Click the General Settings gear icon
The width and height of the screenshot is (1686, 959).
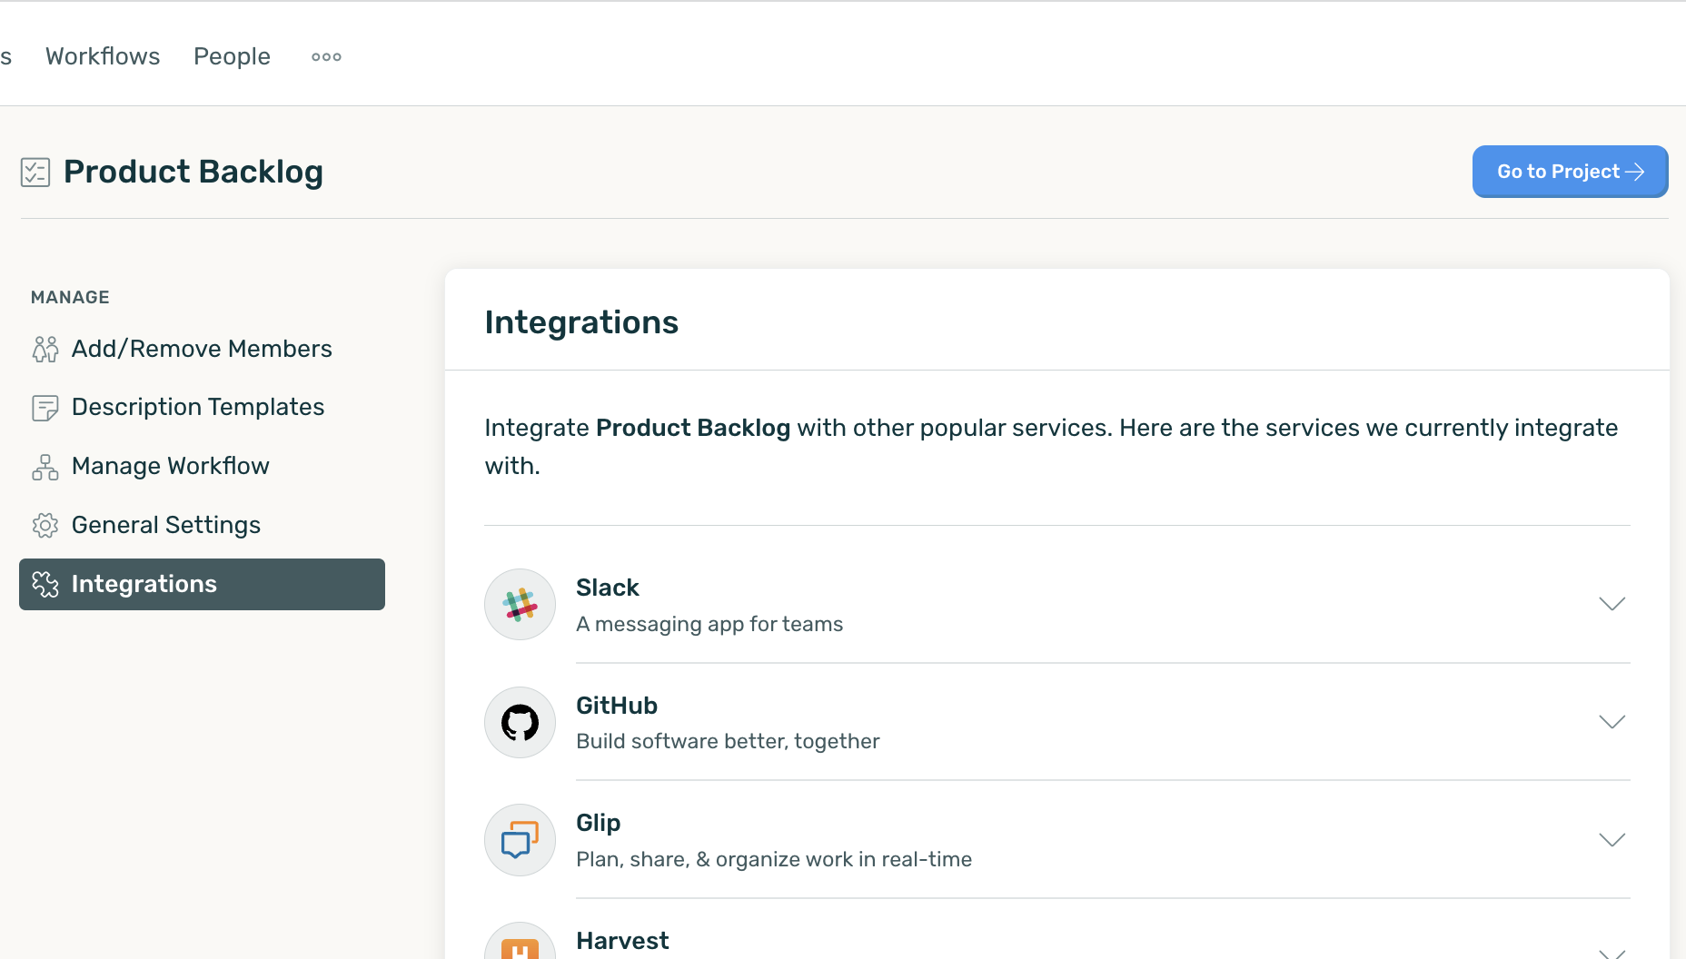coord(45,526)
